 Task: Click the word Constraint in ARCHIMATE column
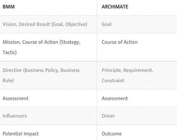113,80
